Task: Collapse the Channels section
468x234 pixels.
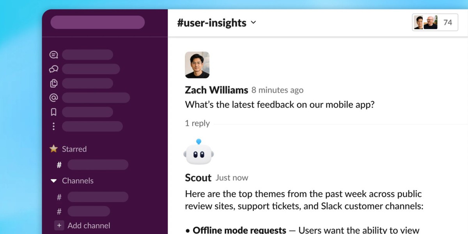Action: point(53,181)
